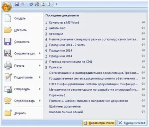Click the Отправить envelope icon

[8, 89]
